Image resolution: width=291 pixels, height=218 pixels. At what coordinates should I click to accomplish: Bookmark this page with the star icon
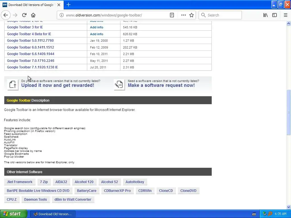coord(192,15)
